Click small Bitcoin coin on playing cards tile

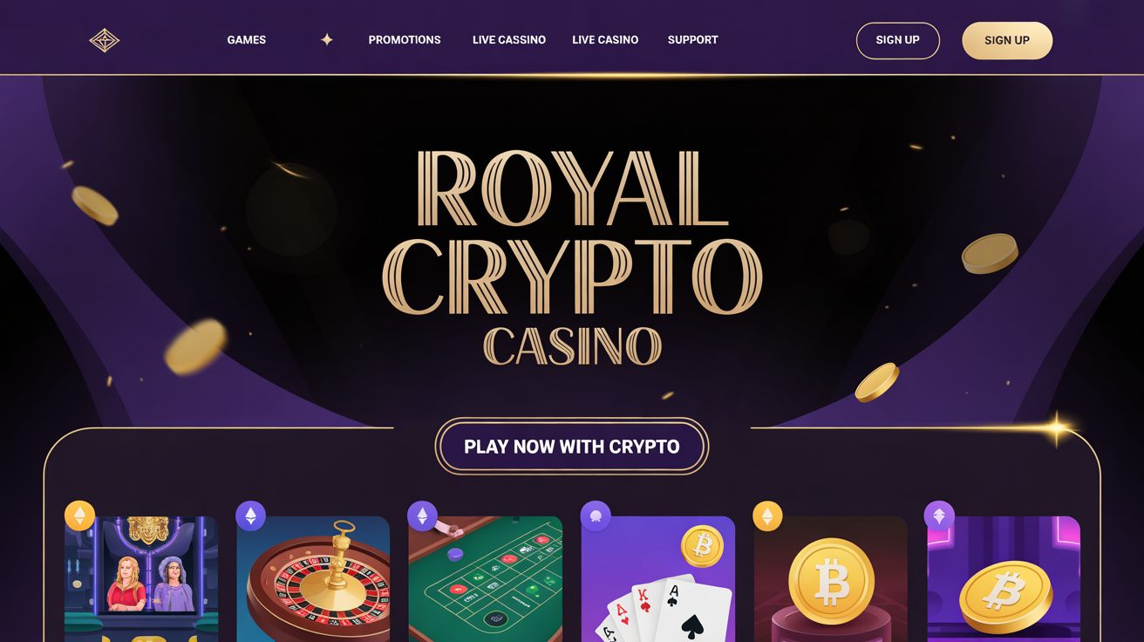point(703,547)
